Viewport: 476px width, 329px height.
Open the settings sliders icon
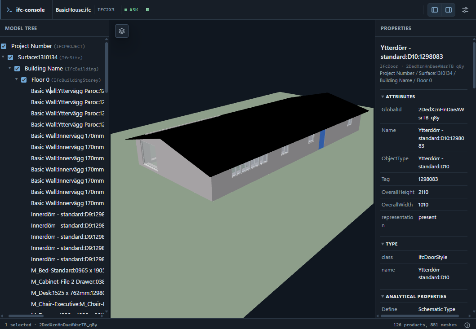pos(465,10)
